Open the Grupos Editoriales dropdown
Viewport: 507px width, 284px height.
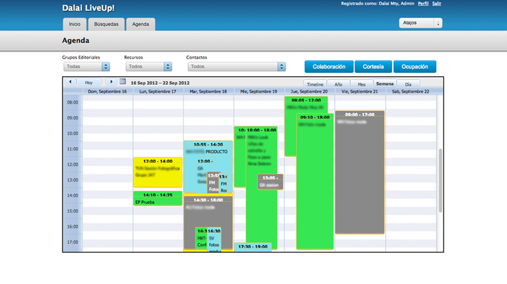click(x=86, y=66)
